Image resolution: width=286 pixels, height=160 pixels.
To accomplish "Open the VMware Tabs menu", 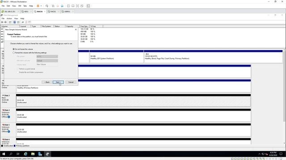I will [25, 6].
